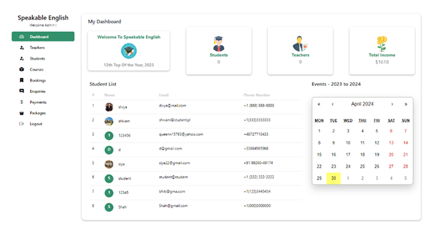The width and height of the screenshot is (434, 232).
Task: Click the graduation cap welcome badge icon
Action: point(129,51)
